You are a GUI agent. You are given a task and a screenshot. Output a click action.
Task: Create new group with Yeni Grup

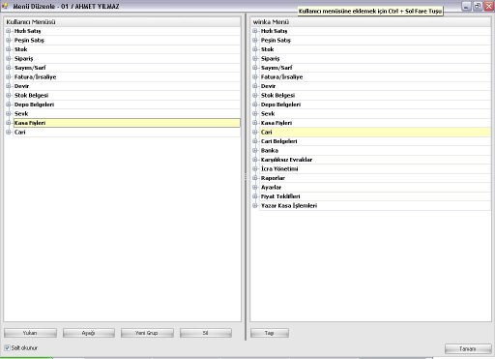147,333
